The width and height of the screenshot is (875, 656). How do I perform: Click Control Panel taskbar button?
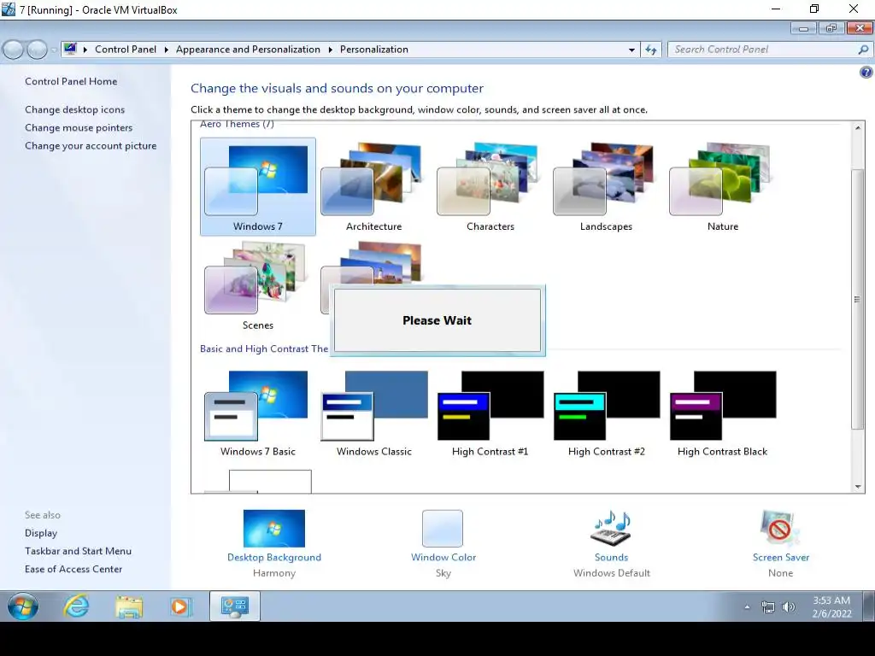tap(234, 606)
